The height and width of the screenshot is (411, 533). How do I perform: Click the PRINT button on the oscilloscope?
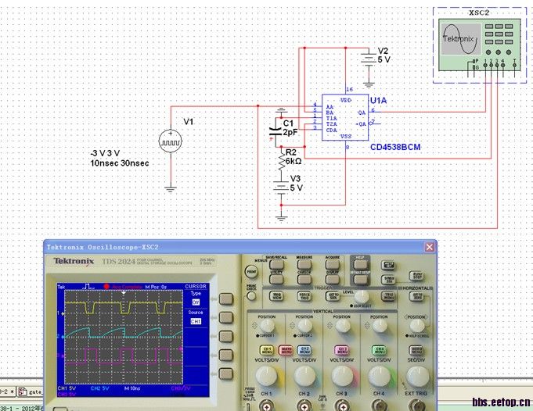[x=251, y=272]
